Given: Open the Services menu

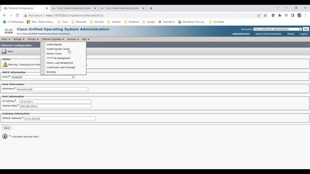Looking at the screenshot, I should tap(73, 39).
